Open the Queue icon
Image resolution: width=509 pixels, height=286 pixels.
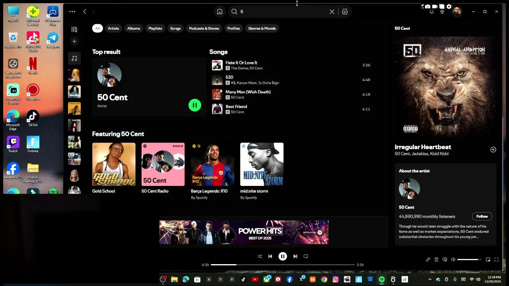pos(436,260)
